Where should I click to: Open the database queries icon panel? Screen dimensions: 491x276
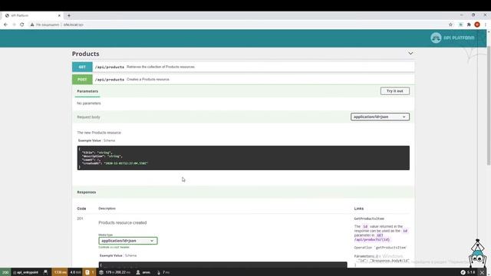[x=101, y=272]
